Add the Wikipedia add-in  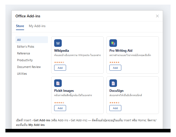tap(60, 68)
